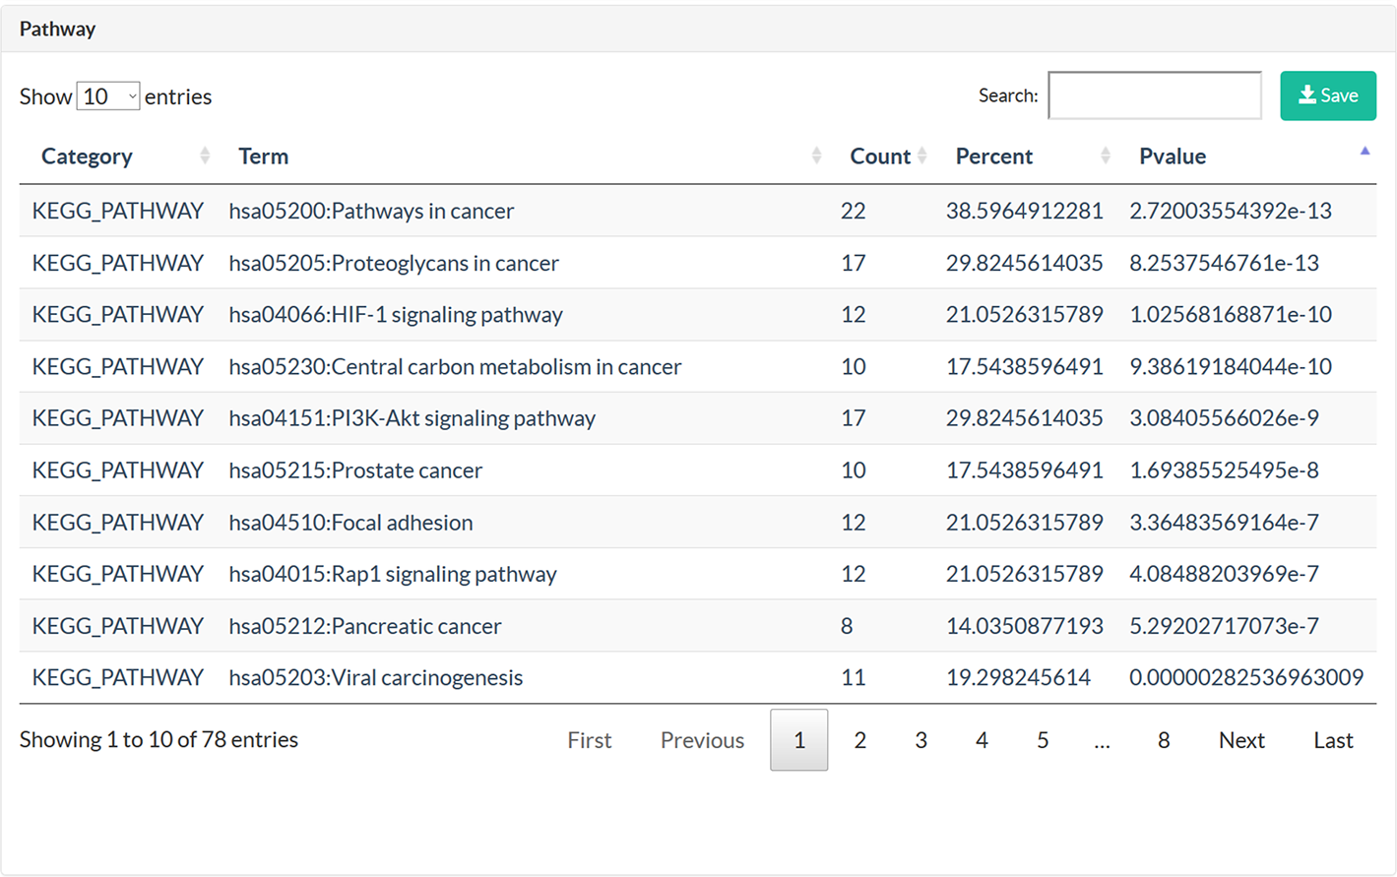
Task: Toggle Pvalue ascending sort arrow
Action: [1365, 153]
